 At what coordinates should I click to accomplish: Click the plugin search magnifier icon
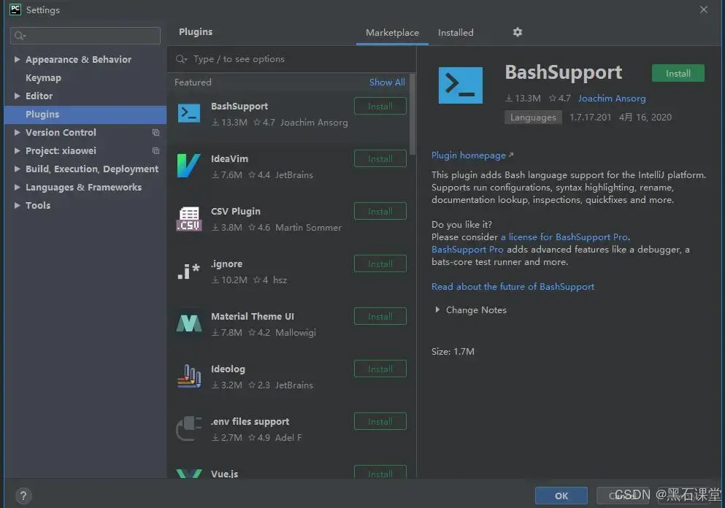[181, 59]
